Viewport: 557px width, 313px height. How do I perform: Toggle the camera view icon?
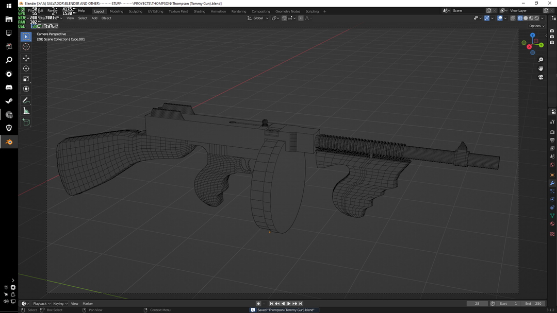[x=540, y=77]
